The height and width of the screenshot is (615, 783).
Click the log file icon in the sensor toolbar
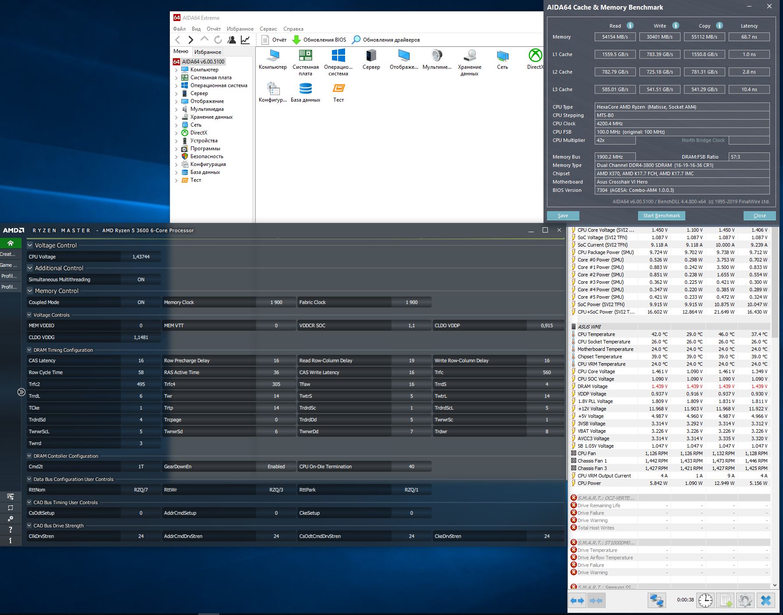(x=726, y=600)
